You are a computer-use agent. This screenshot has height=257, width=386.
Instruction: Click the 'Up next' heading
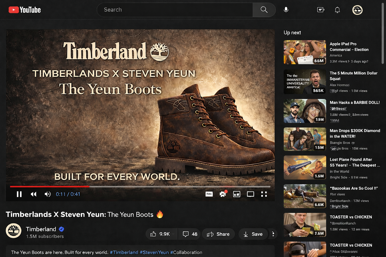[292, 33]
